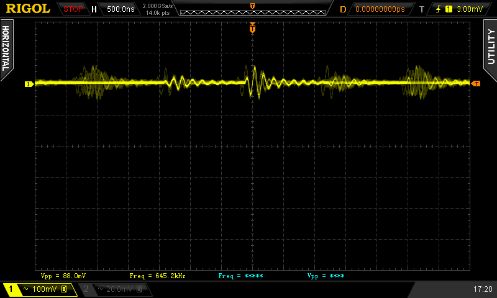
Task: Click the waveform memory overview bar
Action: 253,12
